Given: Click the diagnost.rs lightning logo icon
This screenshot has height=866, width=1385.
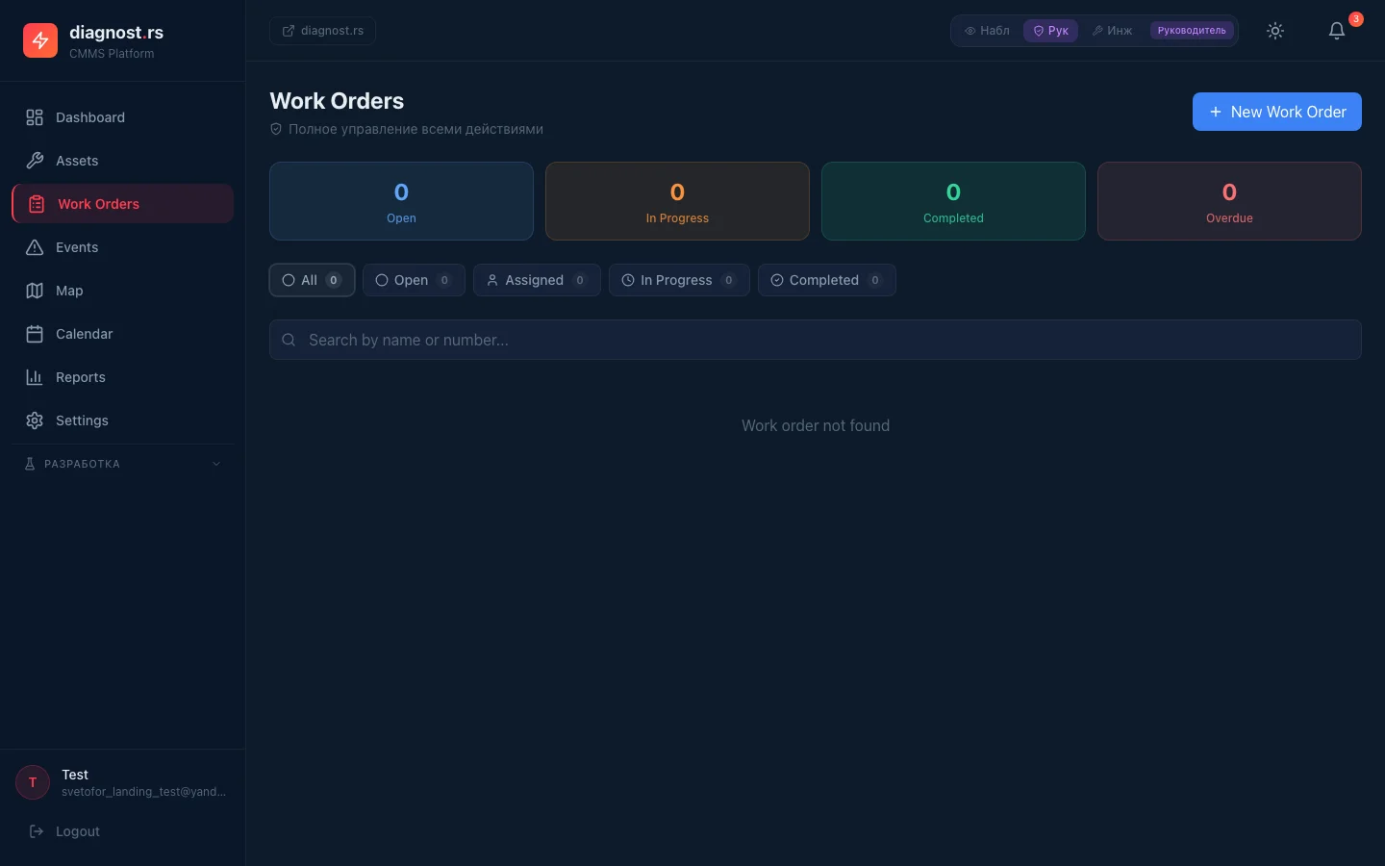Looking at the screenshot, I should (40, 40).
